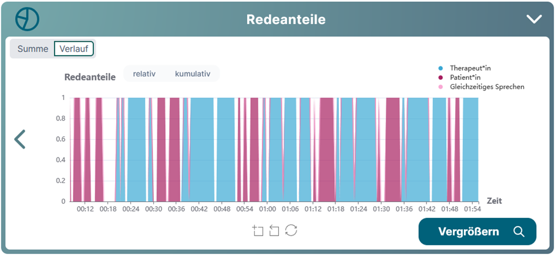Go to previous chart with left arrow
Screen dimensions: 555x255
(x=20, y=139)
